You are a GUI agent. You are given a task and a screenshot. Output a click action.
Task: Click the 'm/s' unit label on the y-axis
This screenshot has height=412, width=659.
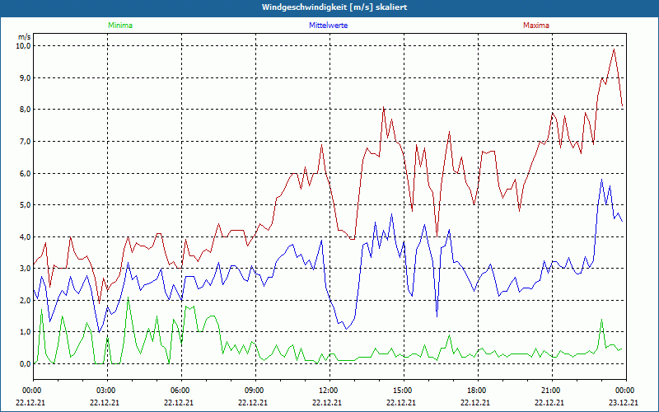25,37
